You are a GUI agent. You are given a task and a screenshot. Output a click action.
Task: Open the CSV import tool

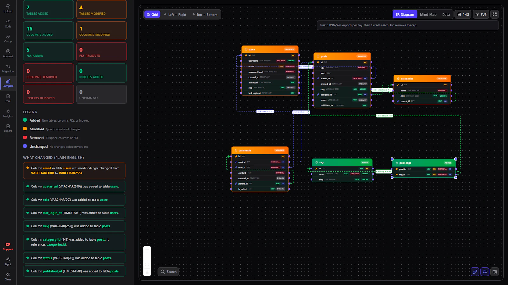(x=8, y=98)
